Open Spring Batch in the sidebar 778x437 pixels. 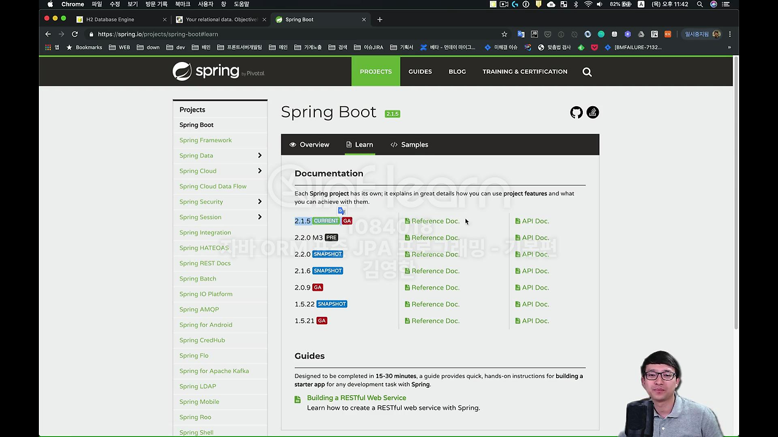pyautogui.click(x=198, y=279)
